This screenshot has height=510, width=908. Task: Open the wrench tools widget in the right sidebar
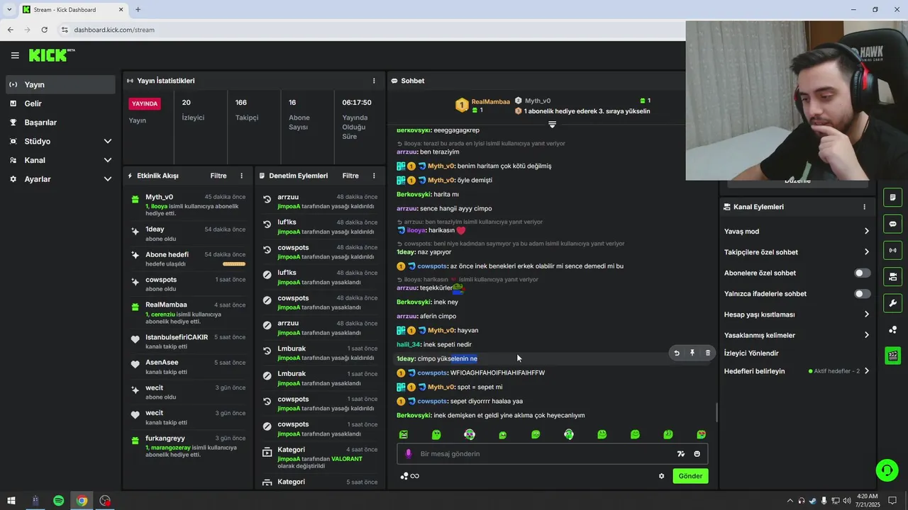(x=892, y=302)
